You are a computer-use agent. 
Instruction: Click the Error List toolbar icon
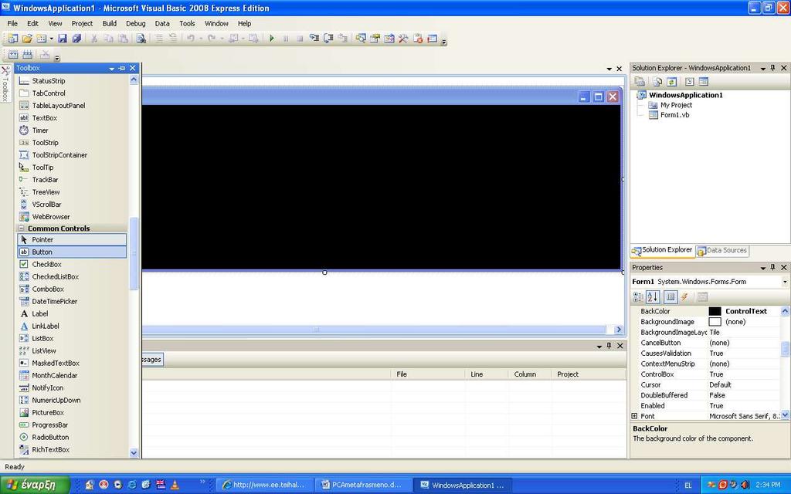[418, 39]
